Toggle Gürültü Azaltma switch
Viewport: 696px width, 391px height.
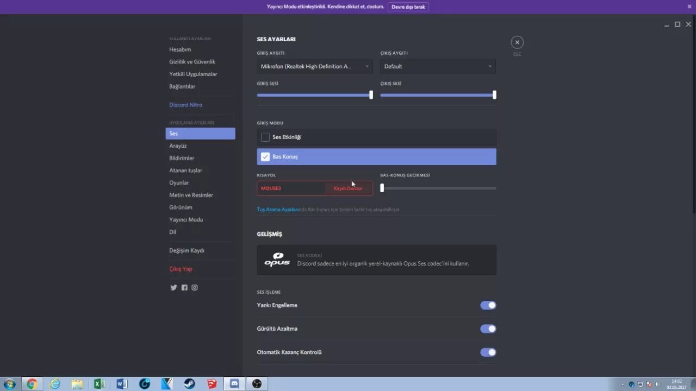[488, 329]
